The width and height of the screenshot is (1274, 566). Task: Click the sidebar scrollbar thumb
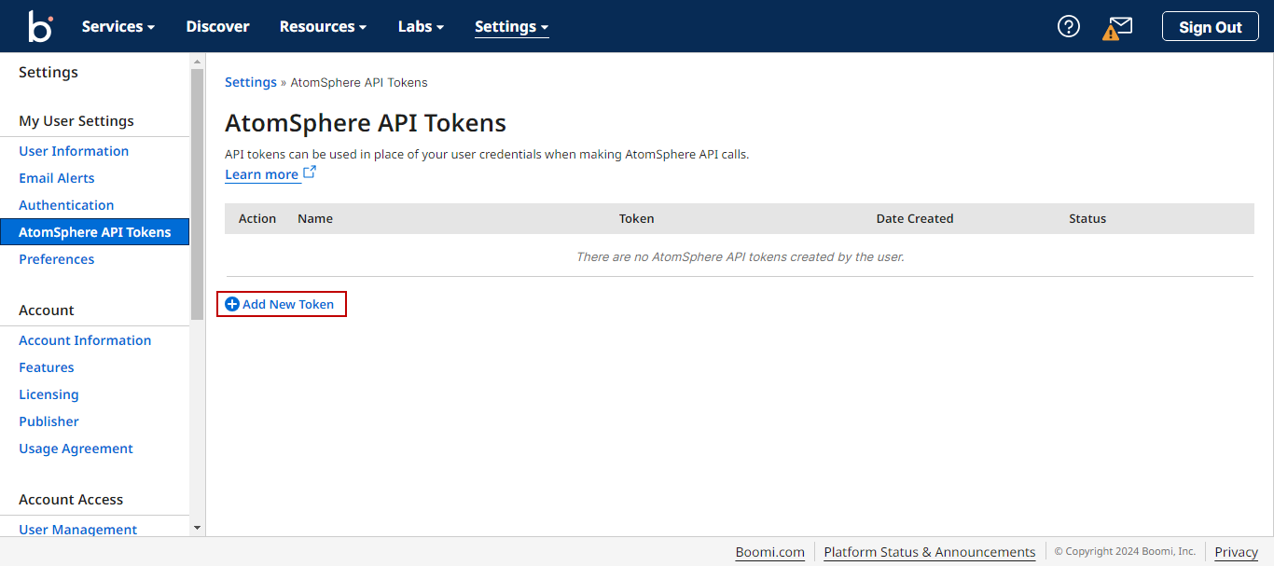(x=197, y=195)
